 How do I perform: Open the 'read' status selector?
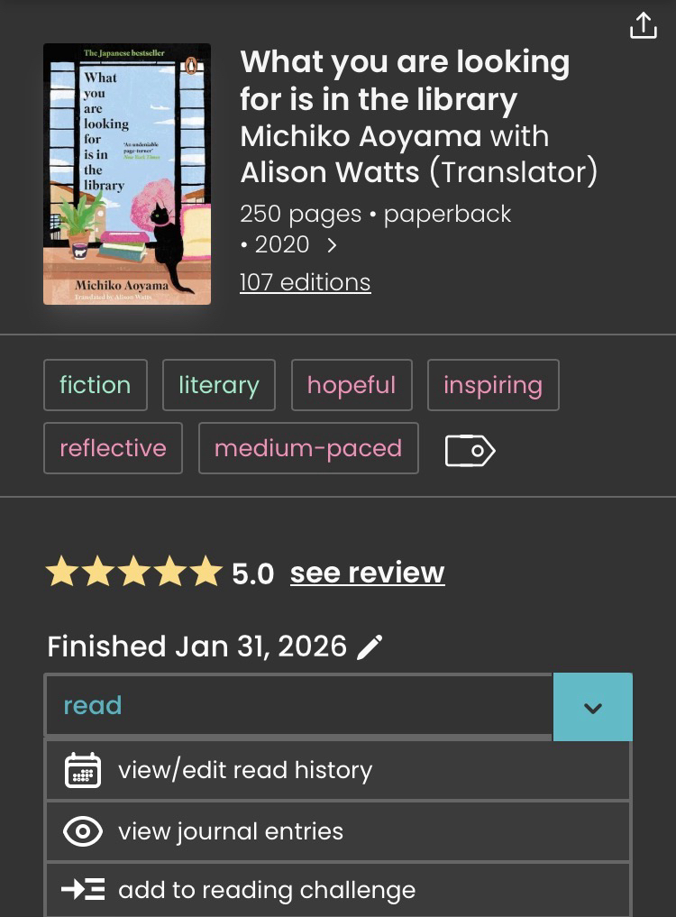coord(297,705)
